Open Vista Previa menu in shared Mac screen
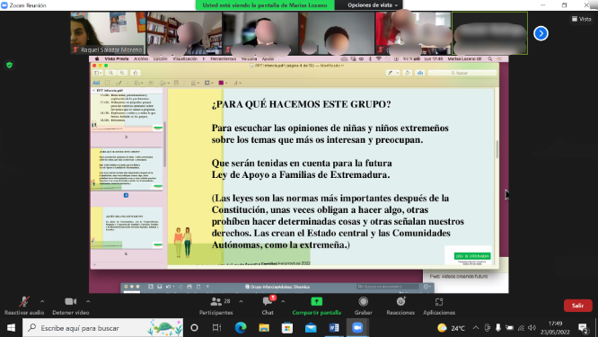598x337 pixels. (x=117, y=59)
